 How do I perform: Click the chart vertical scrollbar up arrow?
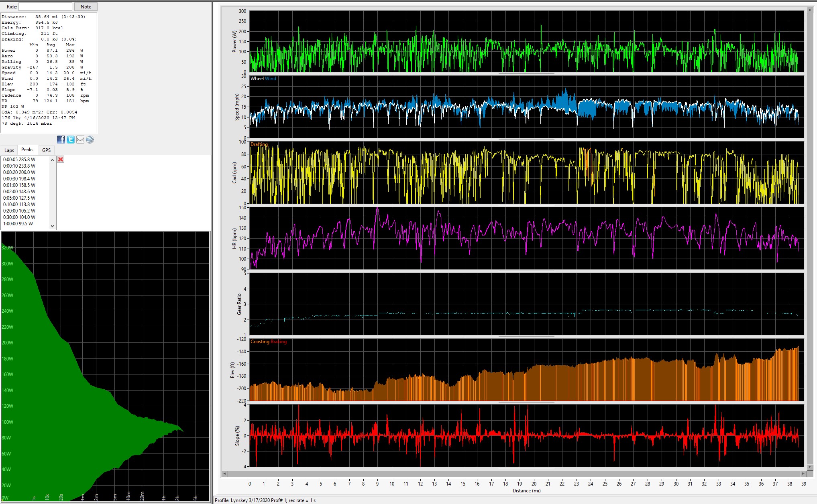coord(810,11)
